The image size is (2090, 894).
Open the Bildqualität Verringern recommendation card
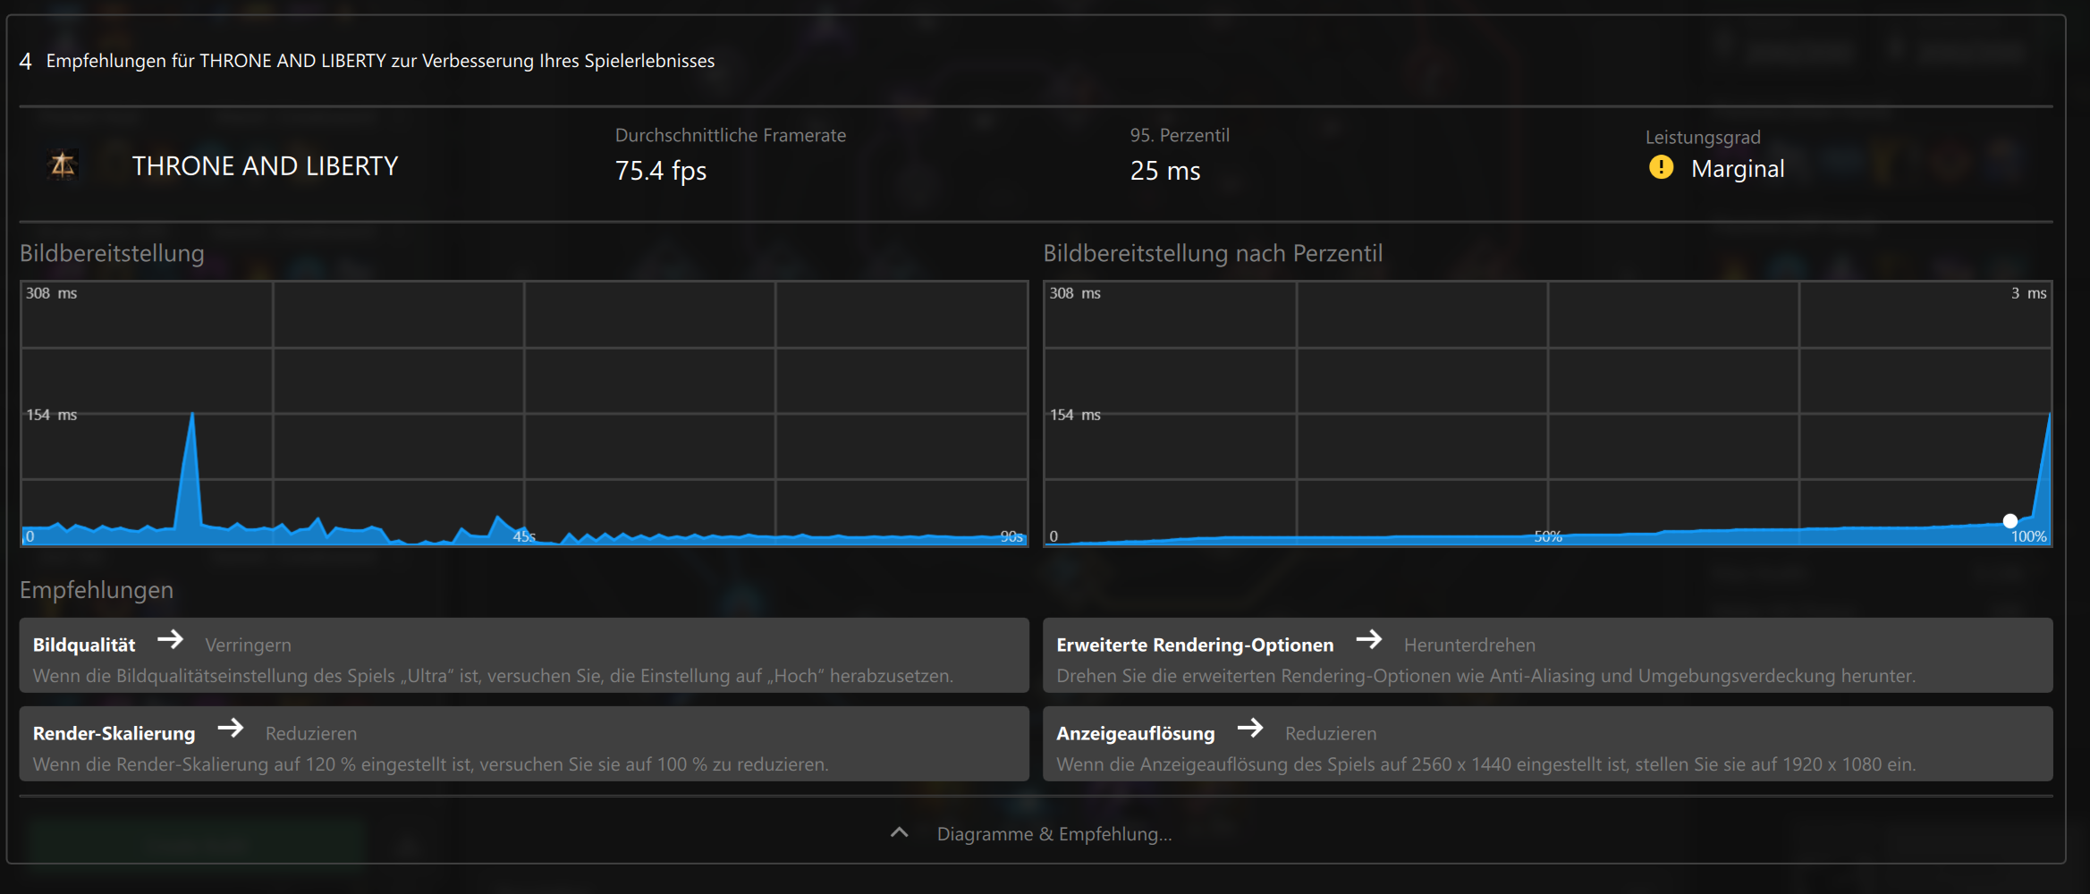[524, 655]
